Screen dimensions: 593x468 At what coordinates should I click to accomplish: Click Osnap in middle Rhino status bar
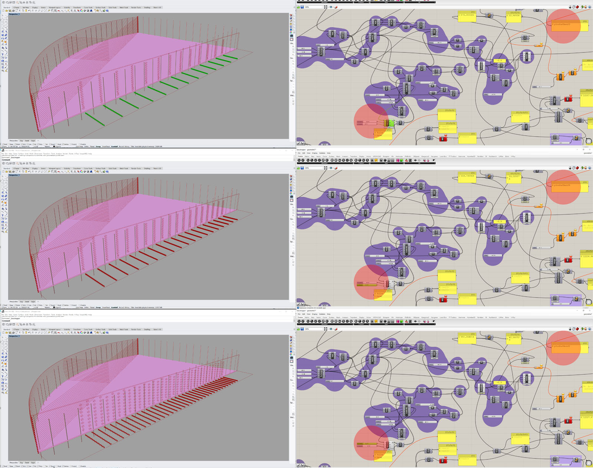tap(98, 307)
